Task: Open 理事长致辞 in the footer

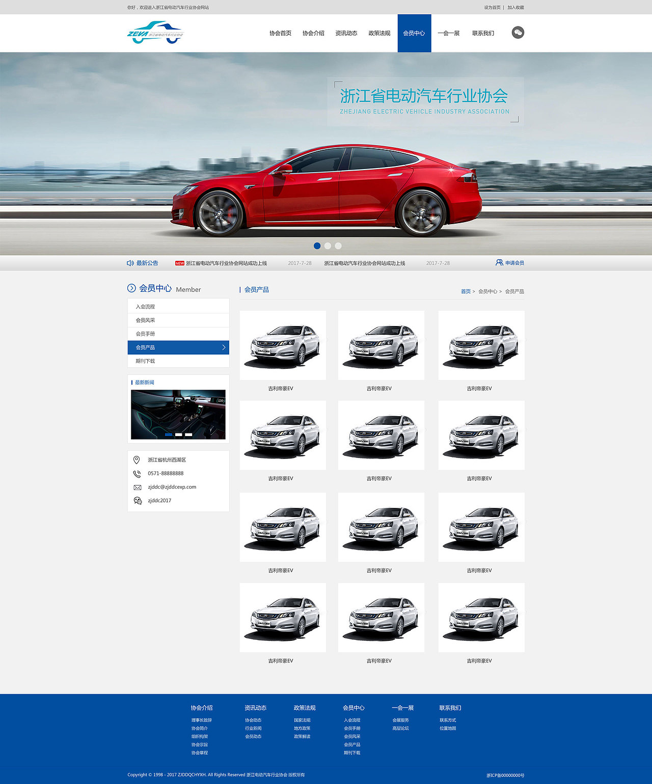Action: click(x=202, y=720)
